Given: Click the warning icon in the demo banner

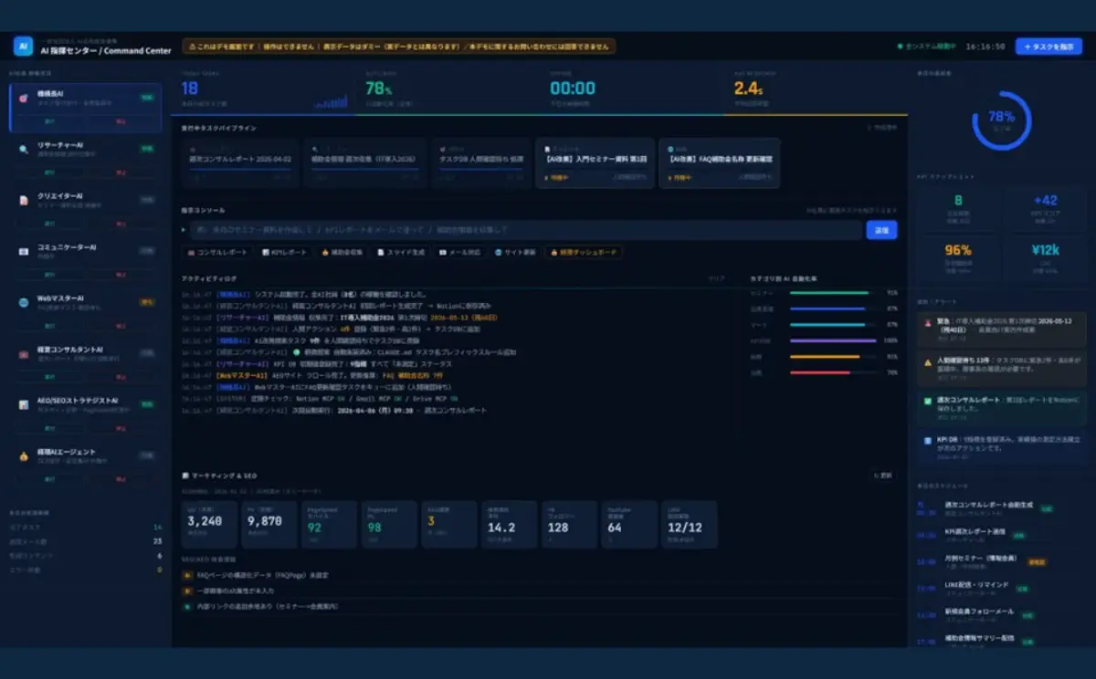Looking at the screenshot, I should [191, 47].
